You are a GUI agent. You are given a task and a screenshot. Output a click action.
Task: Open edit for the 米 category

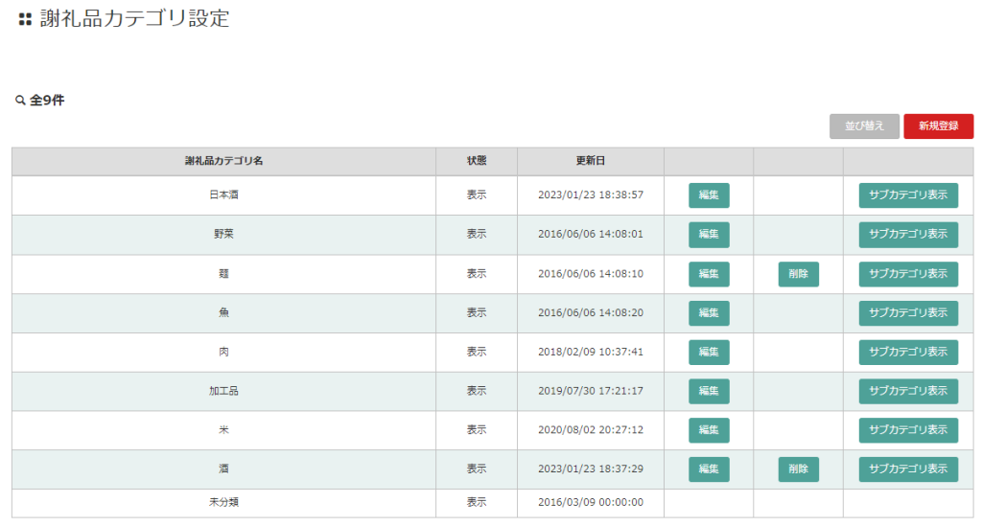(x=709, y=430)
